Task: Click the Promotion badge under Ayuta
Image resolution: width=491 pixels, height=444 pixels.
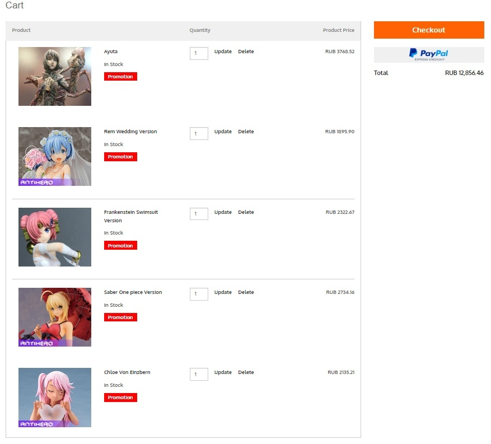Action: 120,76
